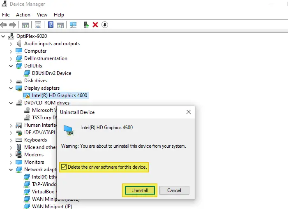Expand the Computer category

pyautogui.click(x=11, y=51)
